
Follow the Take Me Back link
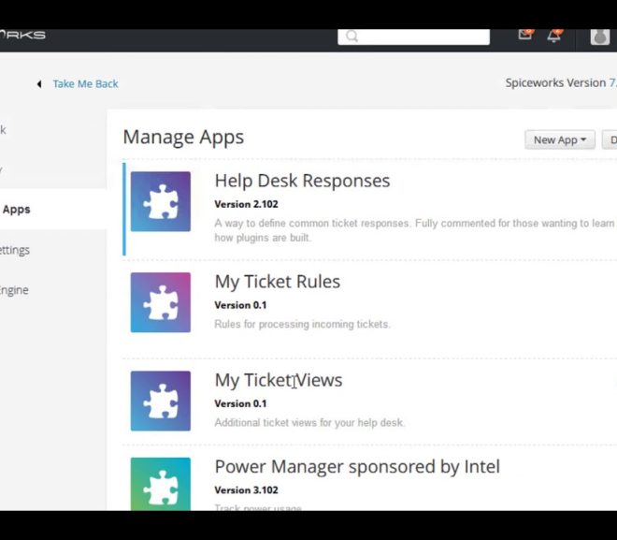(85, 84)
